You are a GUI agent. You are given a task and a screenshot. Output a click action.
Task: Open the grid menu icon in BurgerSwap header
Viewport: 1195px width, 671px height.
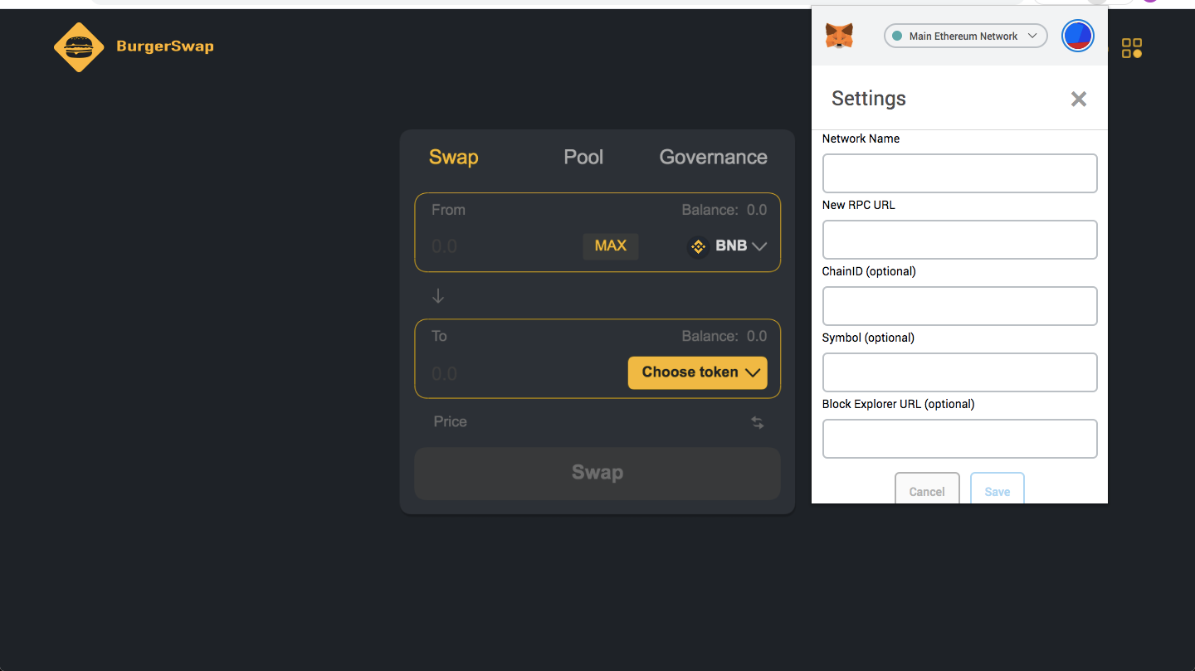(1132, 48)
